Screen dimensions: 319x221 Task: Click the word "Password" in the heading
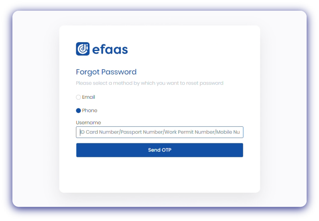pos(119,72)
